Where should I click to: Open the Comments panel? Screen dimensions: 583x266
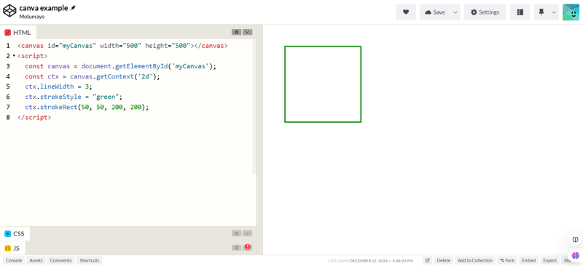pos(60,260)
